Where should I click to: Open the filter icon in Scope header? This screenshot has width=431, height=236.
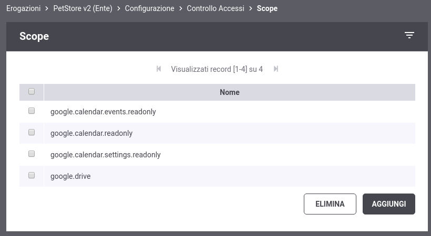pyautogui.click(x=409, y=35)
